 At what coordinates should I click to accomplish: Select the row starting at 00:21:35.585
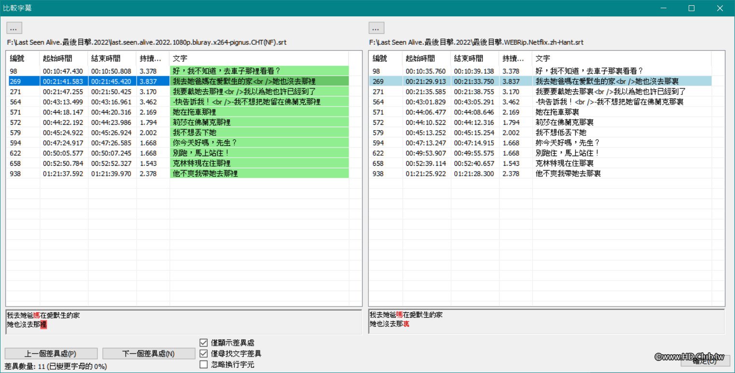point(540,92)
